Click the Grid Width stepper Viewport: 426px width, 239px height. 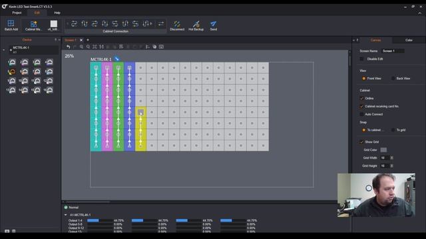click(392, 158)
